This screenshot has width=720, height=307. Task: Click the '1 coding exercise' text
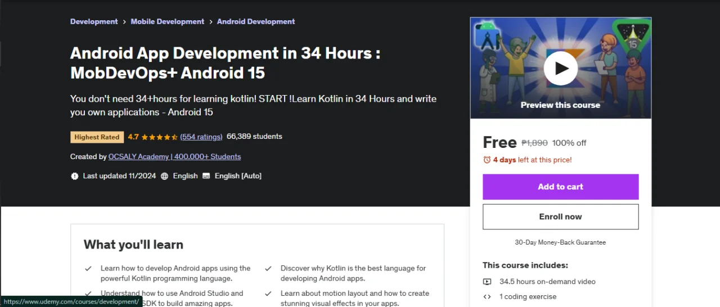[x=528, y=297]
